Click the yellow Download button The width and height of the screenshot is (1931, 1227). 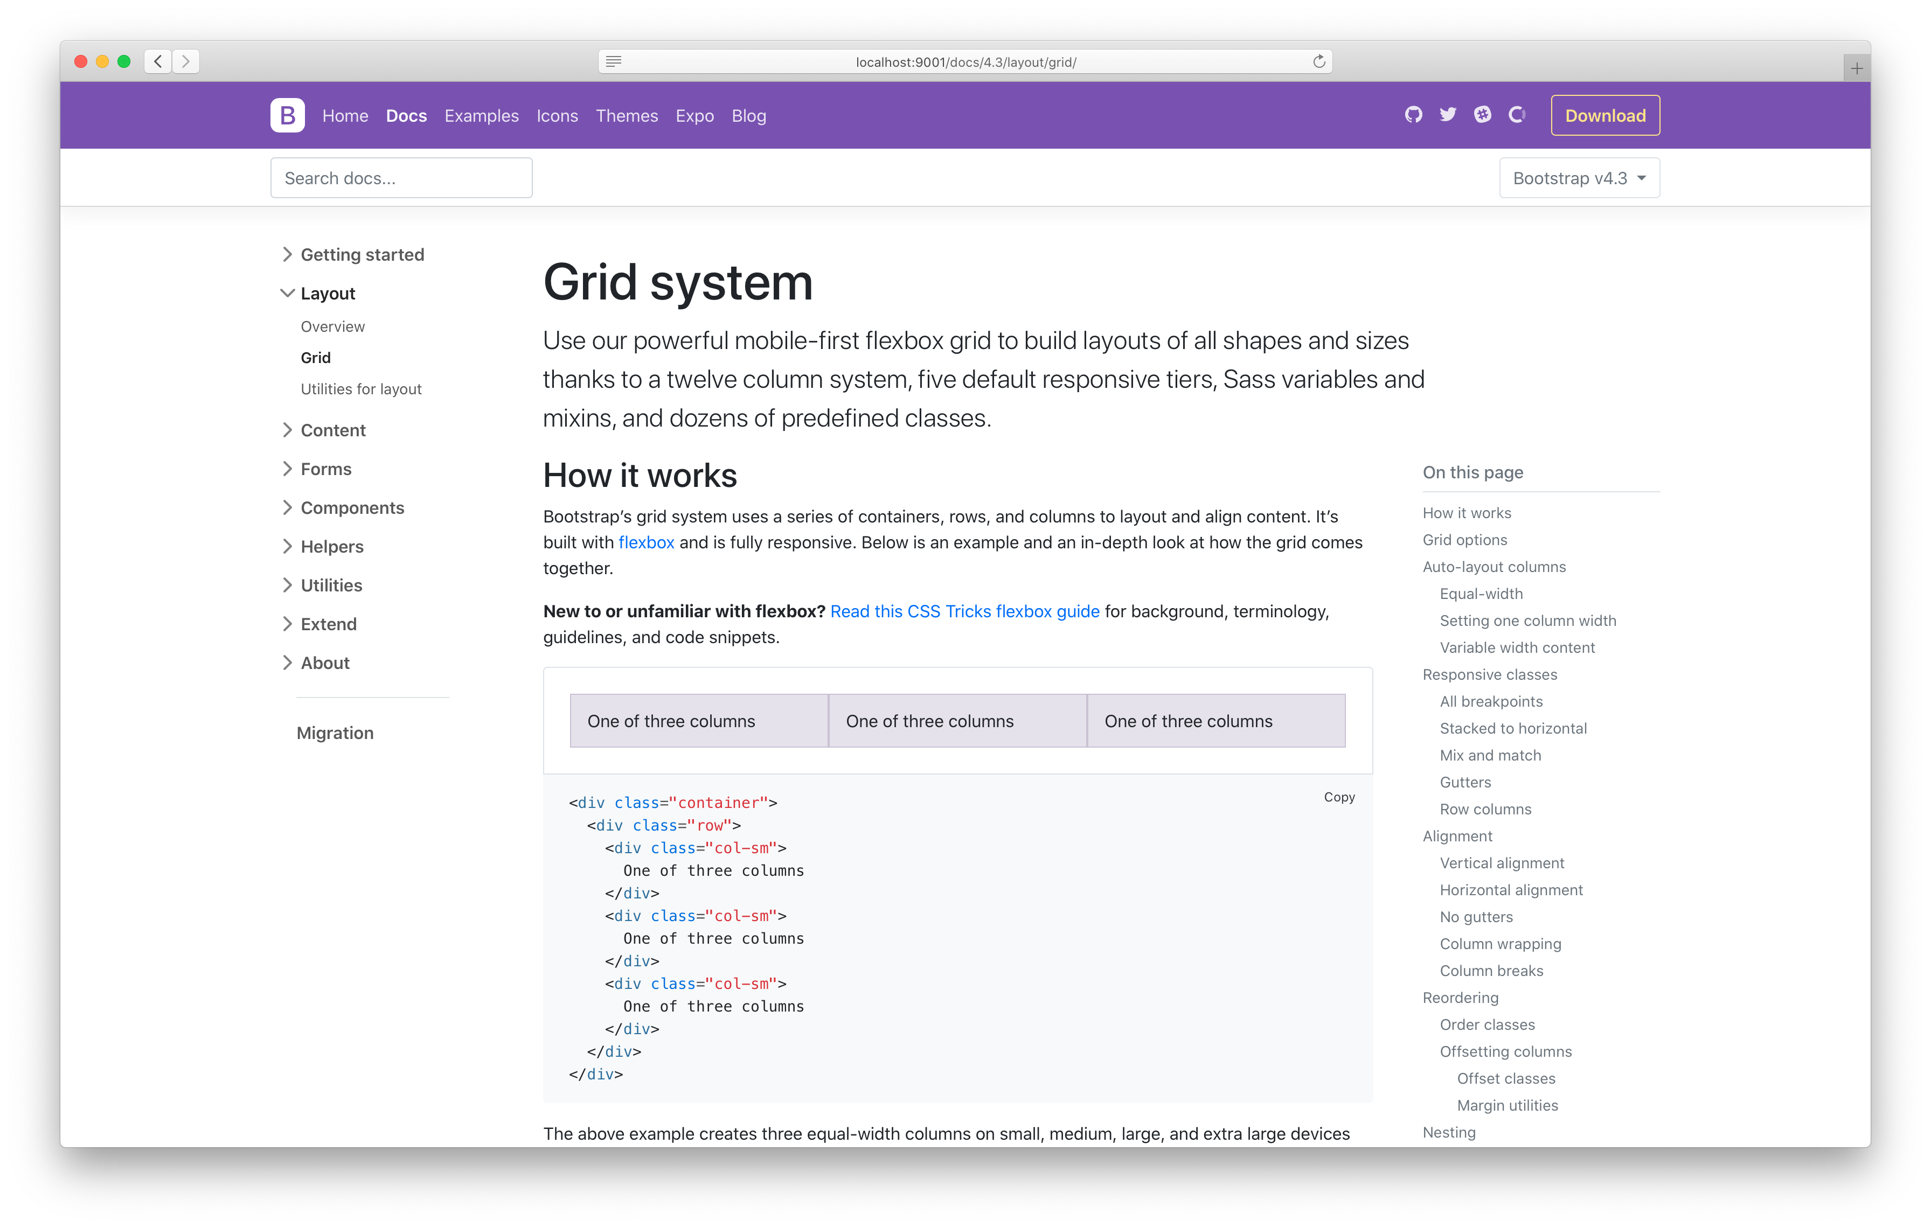[x=1604, y=115]
